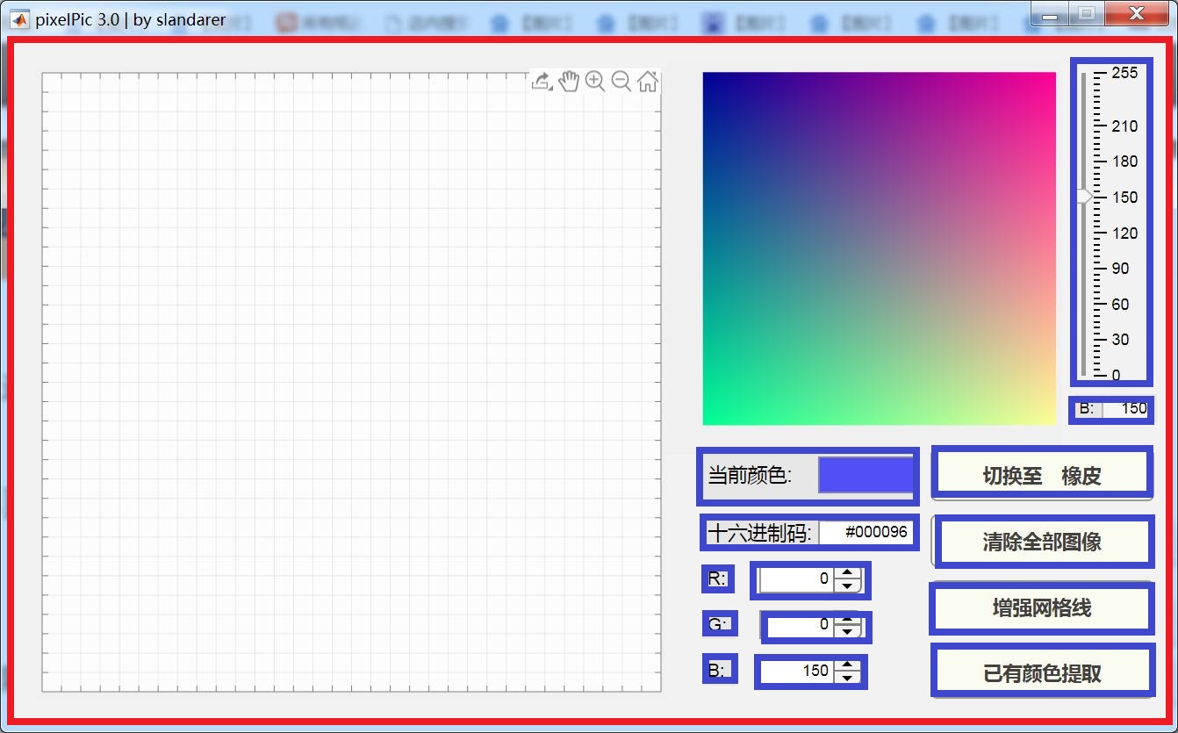Viewport: 1178px width, 733px height.
Task: Click the 180 tick label on the slider
Action: [1124, 162]
